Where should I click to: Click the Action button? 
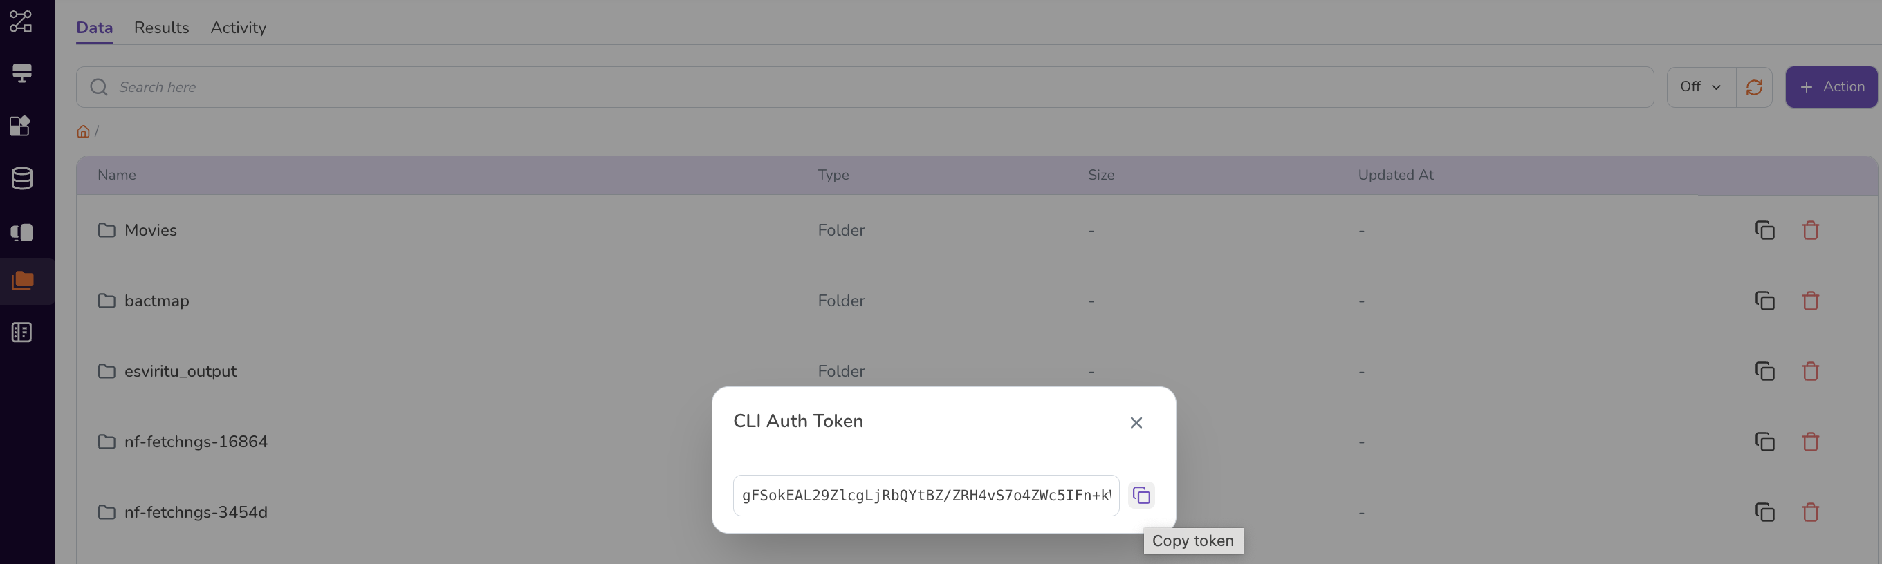(x=1831, y=87)
